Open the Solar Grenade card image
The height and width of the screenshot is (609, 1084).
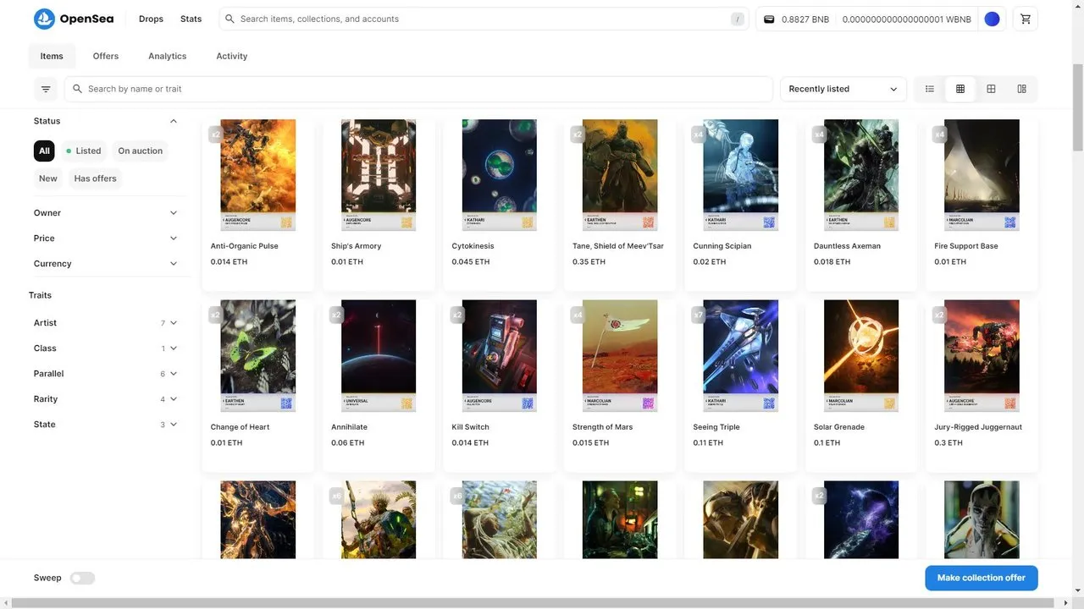pos(861,356)
